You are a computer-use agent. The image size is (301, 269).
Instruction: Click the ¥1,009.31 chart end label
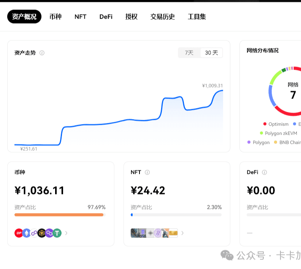[212, 86]
